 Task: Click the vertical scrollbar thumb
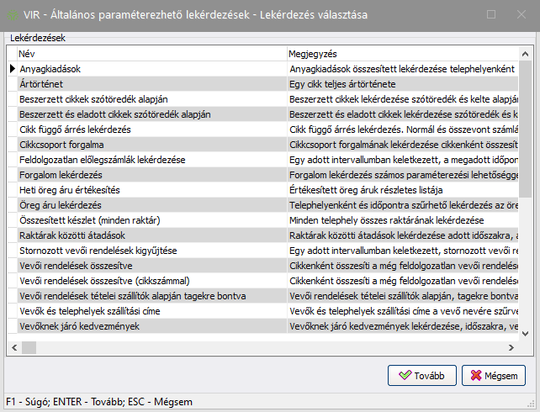(525, 129)
